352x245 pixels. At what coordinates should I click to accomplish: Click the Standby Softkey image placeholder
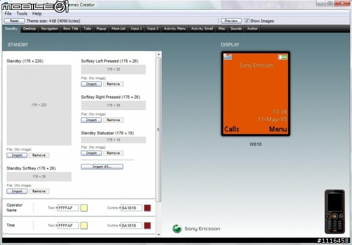point(39,176)
